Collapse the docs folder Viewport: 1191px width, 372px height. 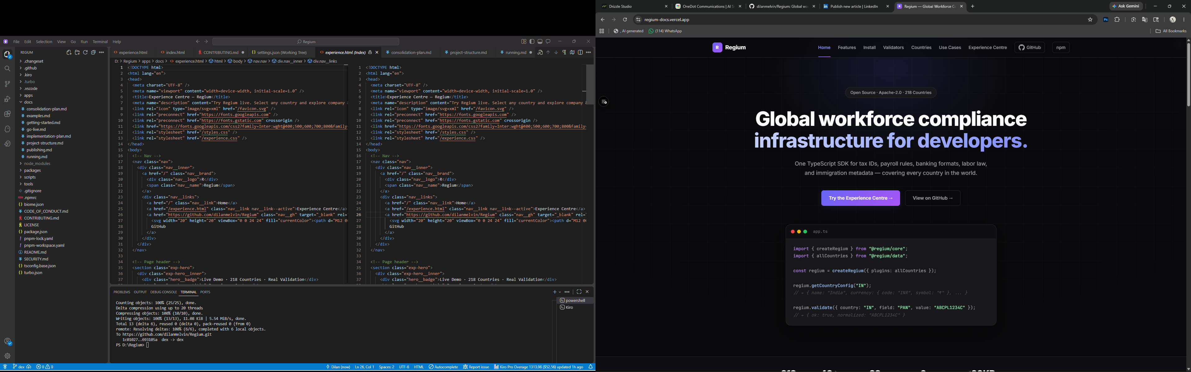tap(28, 102)
